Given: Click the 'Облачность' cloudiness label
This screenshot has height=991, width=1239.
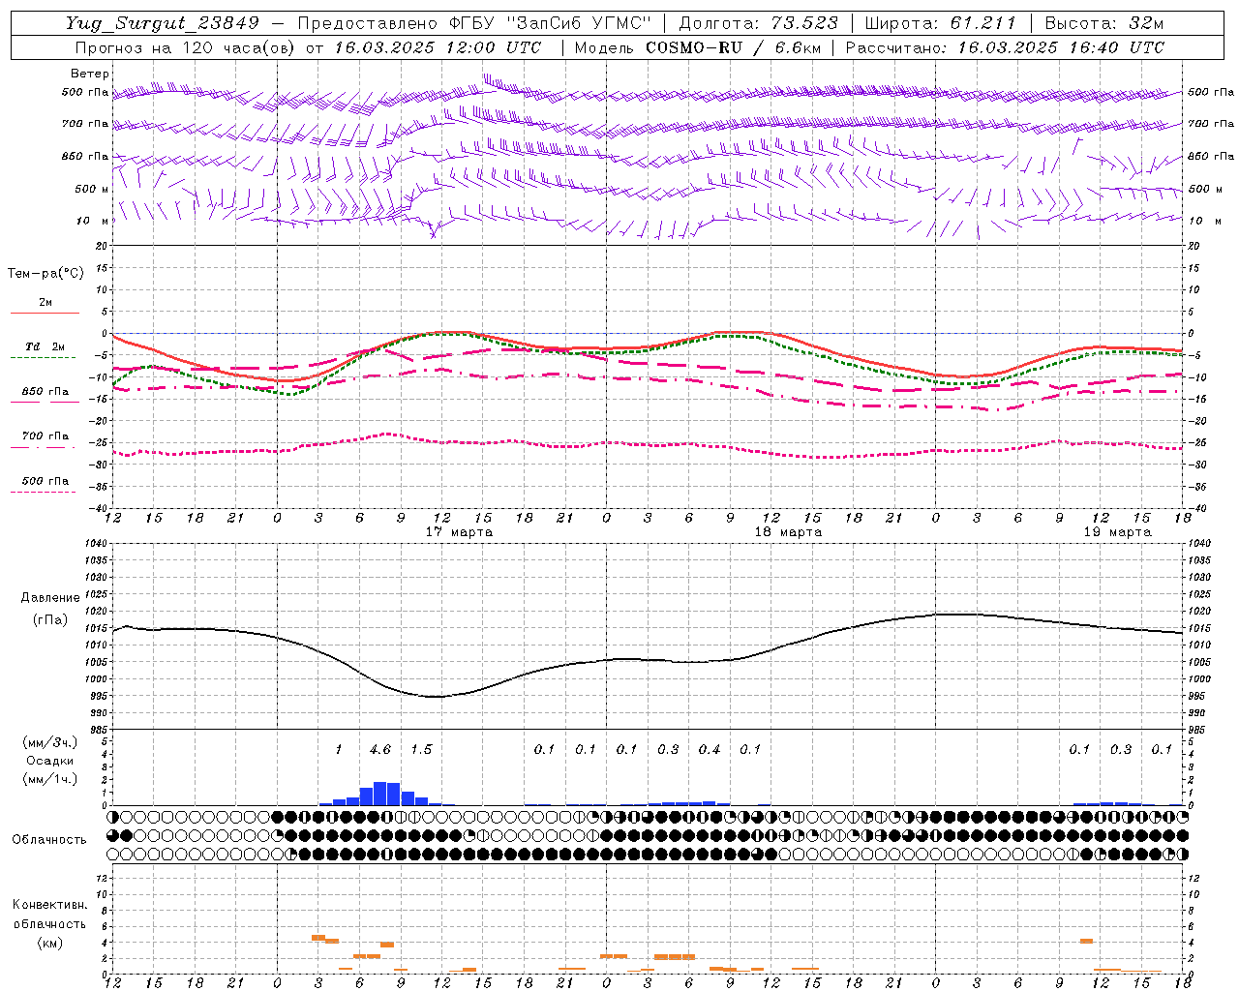Looking at the screenshot, I should point(49,840).
